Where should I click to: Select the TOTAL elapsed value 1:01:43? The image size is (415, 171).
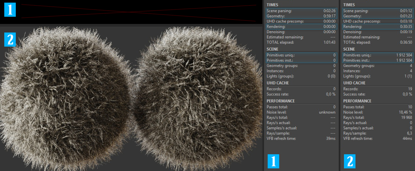click(329, 43)
